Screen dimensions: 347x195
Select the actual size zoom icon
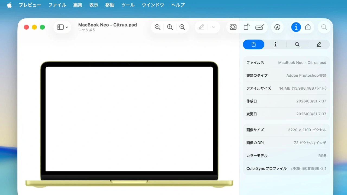point(170,27)
